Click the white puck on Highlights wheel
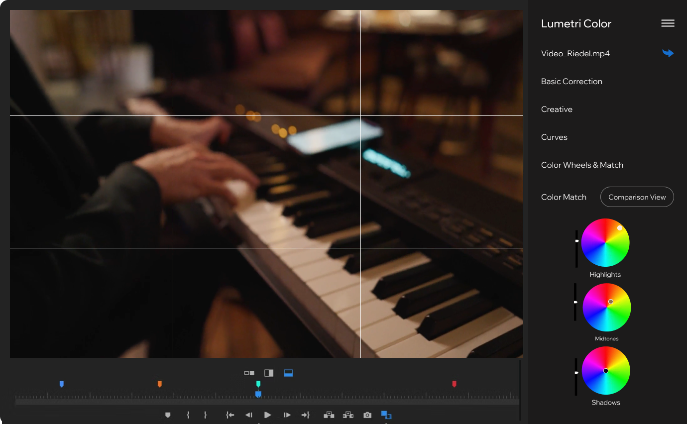Viewport: 687px width, 424px height. (620, 228)
